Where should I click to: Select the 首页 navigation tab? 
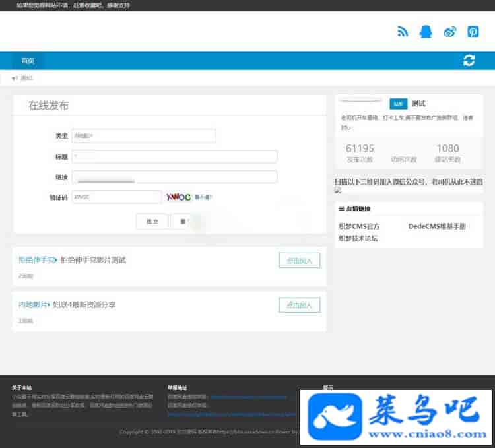click(x=28, y=61)
